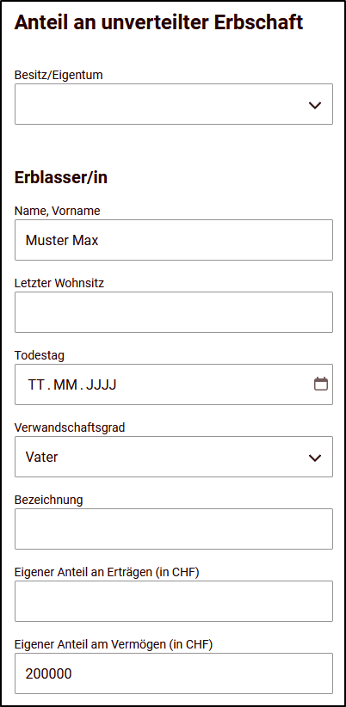Click into the Letzter Wohnsitz input
Image resolution: width=346 pixels, height=707 pixels.
(174, 312)
